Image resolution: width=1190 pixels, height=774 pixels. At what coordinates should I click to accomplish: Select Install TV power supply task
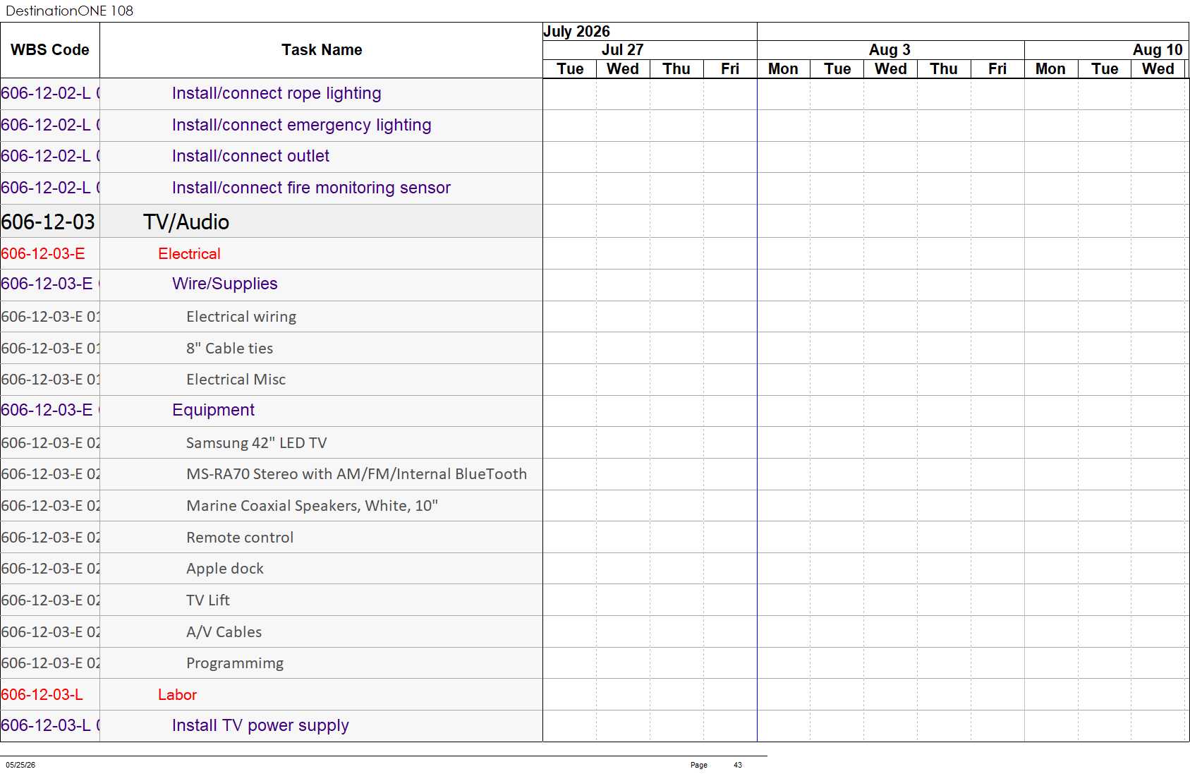[x=260, y=725]
